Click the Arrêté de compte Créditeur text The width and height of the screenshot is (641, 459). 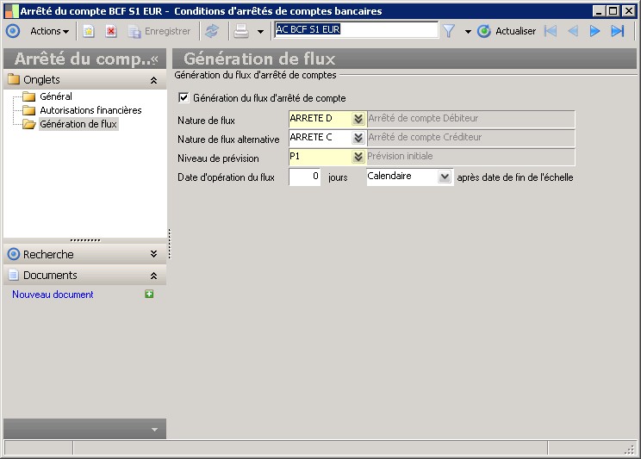coord(425,137)
